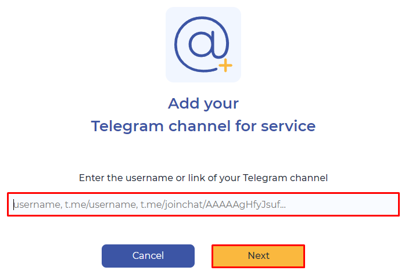Image resolution: width=405 pixels, height=274 pixels.
Task: Click the blue @ symbol icon
Action: [202, 44]
